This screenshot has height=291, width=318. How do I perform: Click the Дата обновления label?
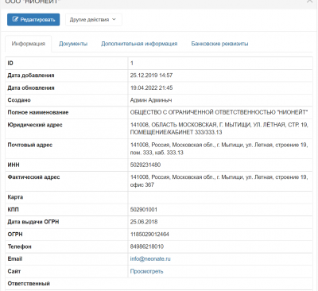(31, 87)
